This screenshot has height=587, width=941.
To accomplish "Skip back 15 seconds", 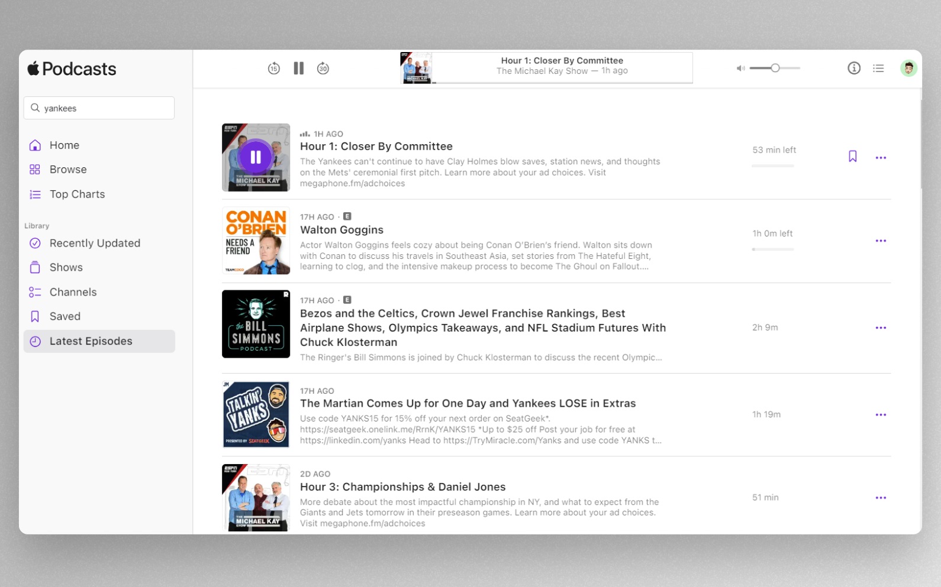I will pyautogui.click(x=273, y=69).
